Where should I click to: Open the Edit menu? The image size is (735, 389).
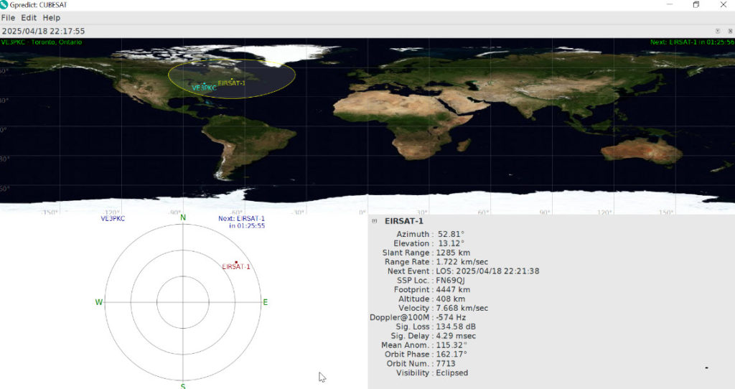tap(29, 17)
